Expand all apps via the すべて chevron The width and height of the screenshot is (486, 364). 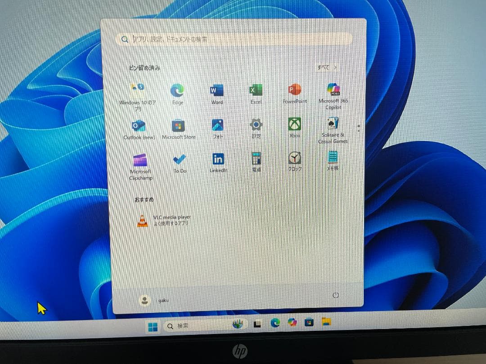(x=326, y=67)
